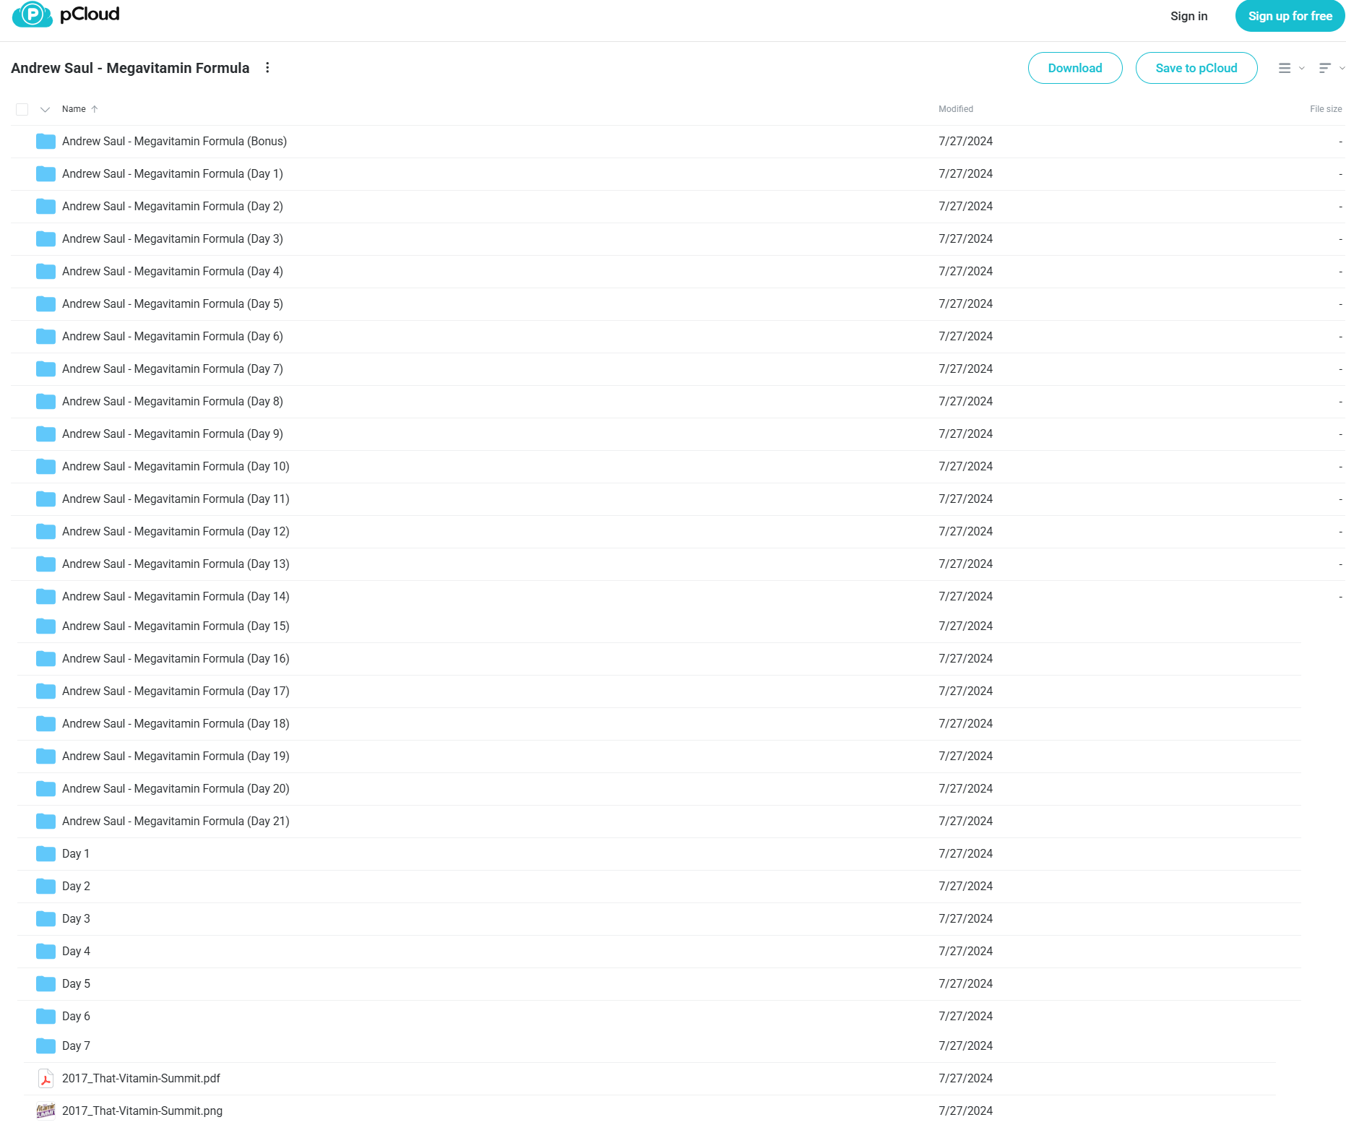Viewport: 1346px width, 1125px height.
Task: Click folder icon for Megavitamin Formula (Day 3)
Action: click(x=46, y=238)
